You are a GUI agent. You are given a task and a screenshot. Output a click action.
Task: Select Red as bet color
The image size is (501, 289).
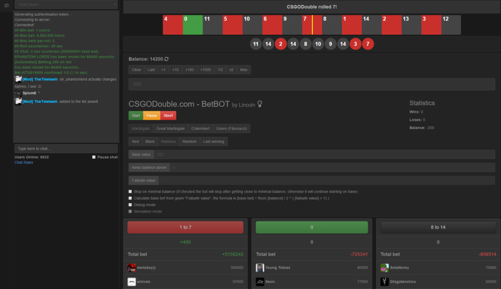(x=136, y=141)
